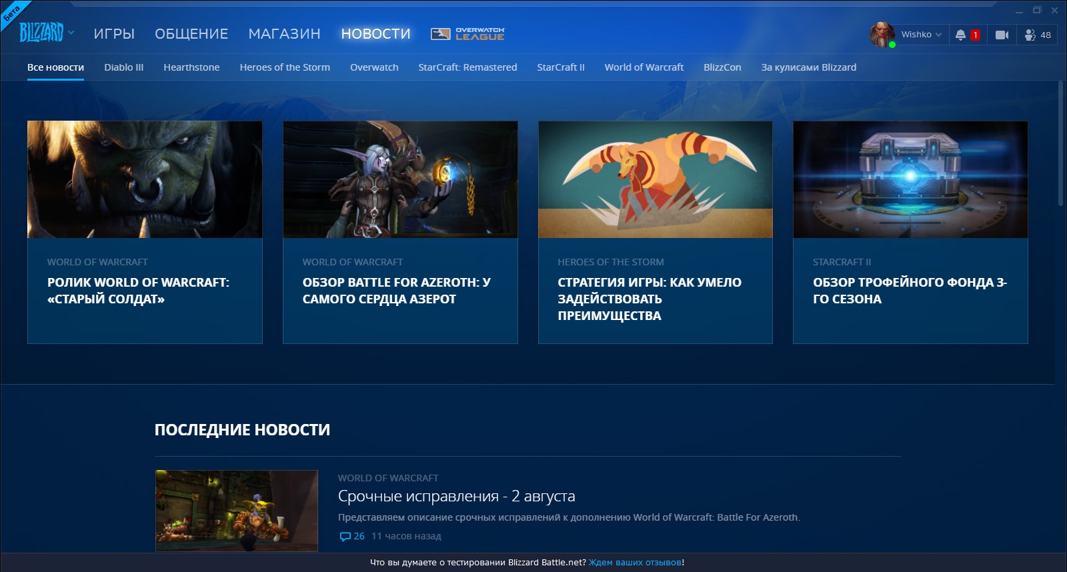Open the orc Старый солдат thumbnail
Image resolution: width=1067 pixels, height=572 pixels.
click(x=145, y=179)
